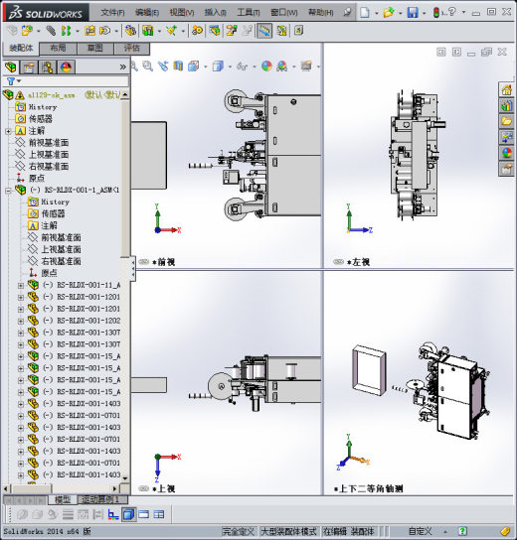Click the zoom to area magnifier icon
The image size is (517, 540).
pos(148,66)
